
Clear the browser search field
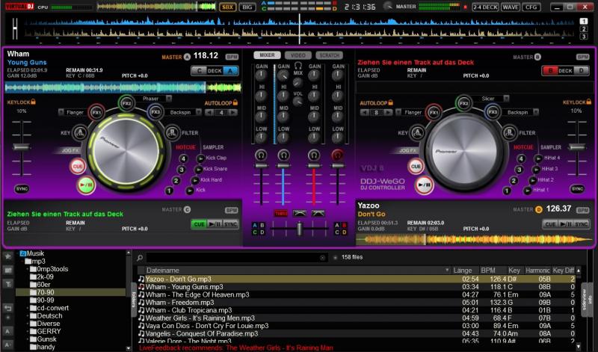(323, 258)
